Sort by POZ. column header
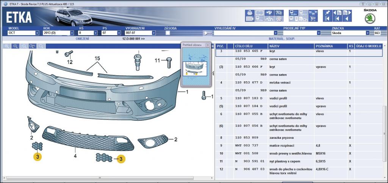Image resolution: width=388 pixels, height=183 pixels. tap(221, 46)
